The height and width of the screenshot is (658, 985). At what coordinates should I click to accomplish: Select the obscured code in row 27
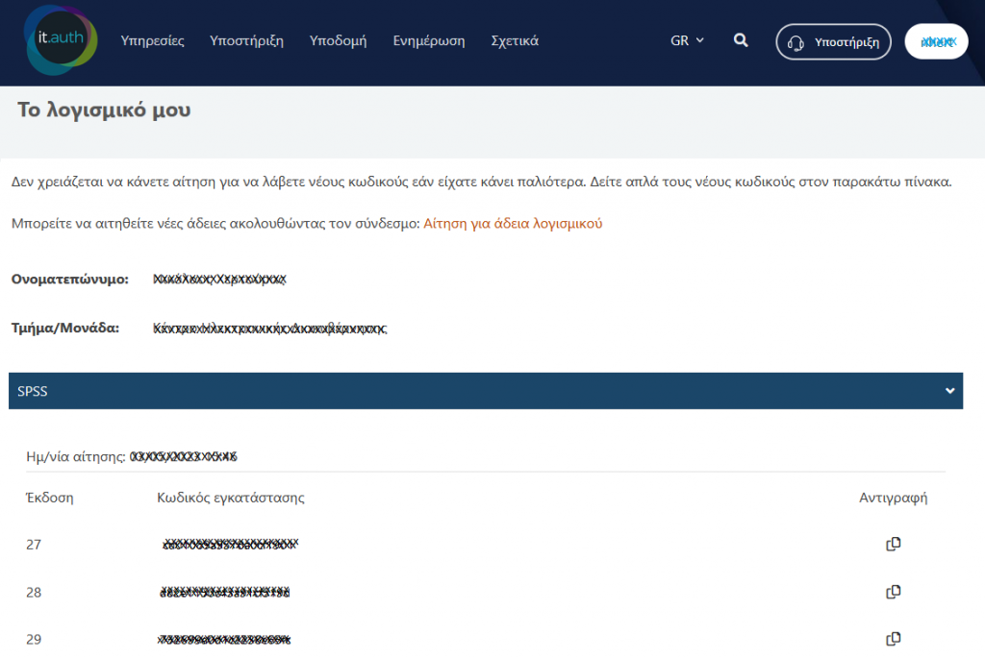pos(230,544)
